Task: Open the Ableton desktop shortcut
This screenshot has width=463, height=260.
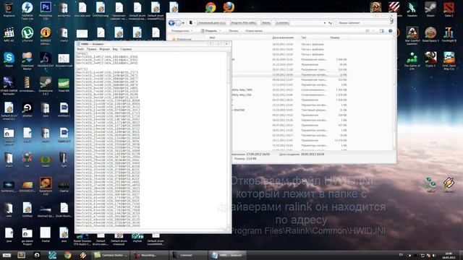Action: click(x=27, y=109)
